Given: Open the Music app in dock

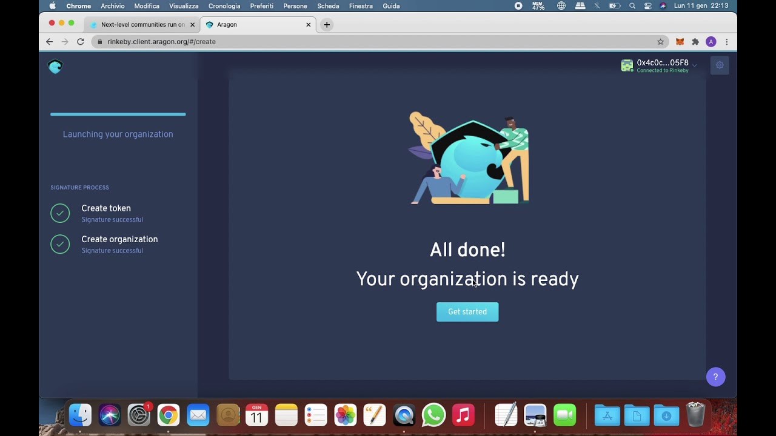Looking at the screenshot, I should point(463,415).
